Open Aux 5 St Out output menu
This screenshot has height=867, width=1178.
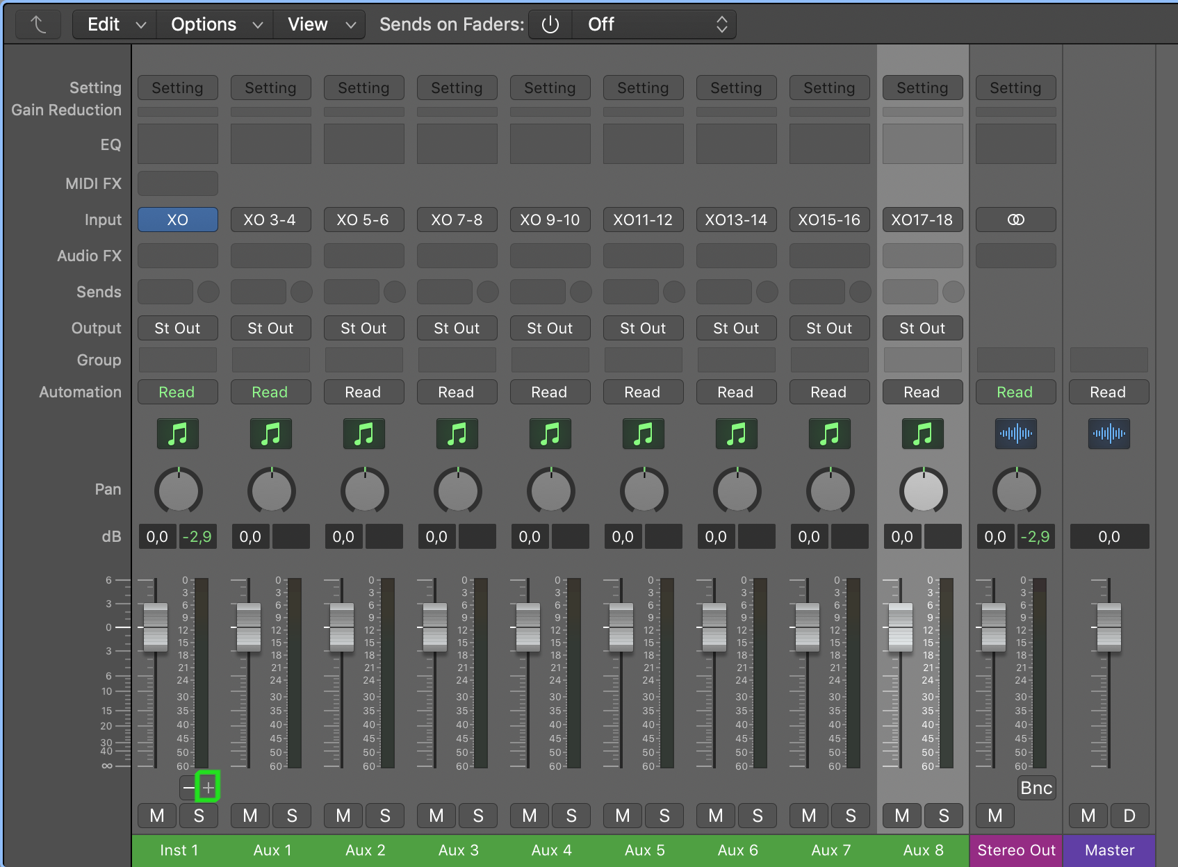pos(644,328)
